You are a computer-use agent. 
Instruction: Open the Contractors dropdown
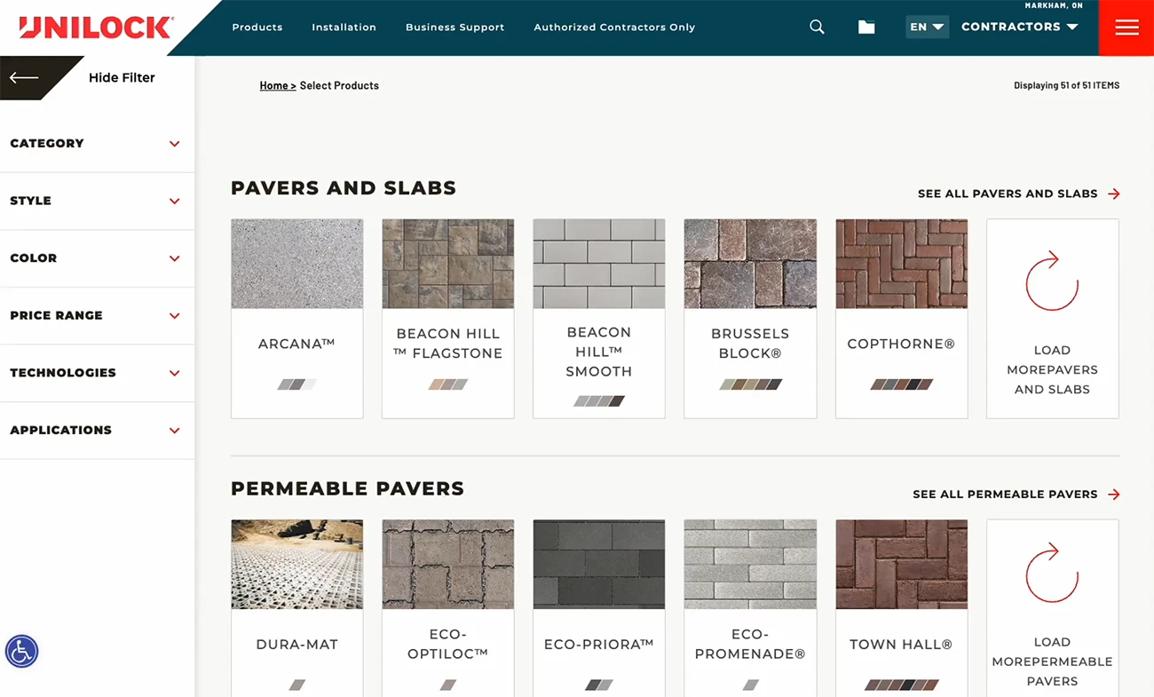(x=1020, y=27)
